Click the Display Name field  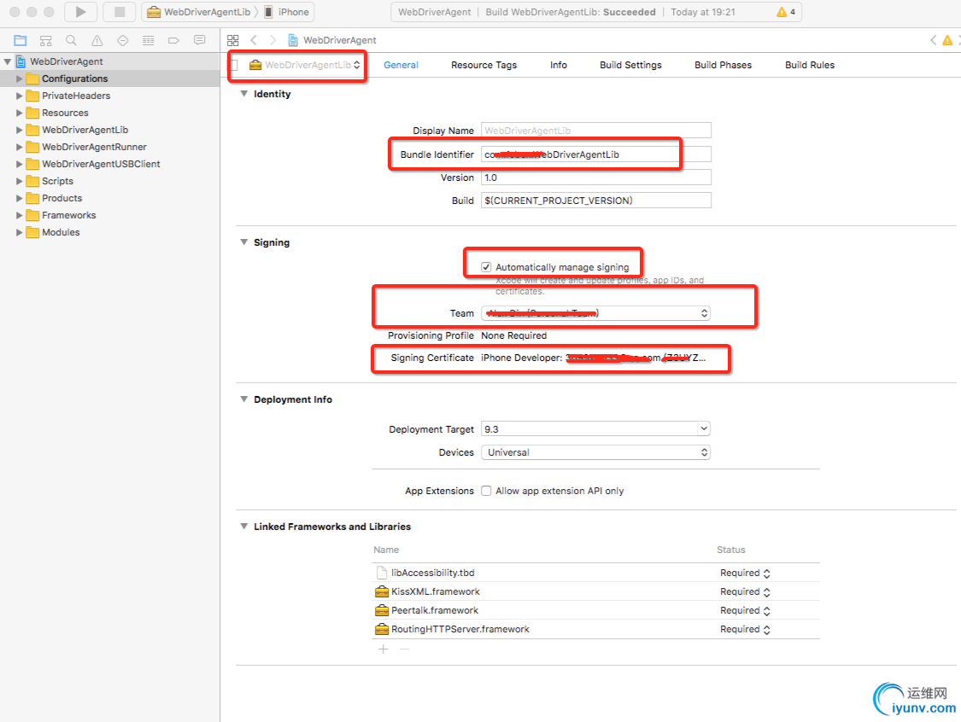click(x=595, y=131)
